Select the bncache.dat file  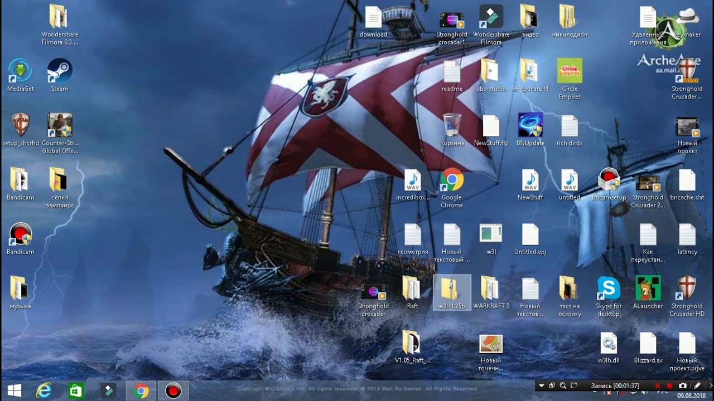[687, 184]
